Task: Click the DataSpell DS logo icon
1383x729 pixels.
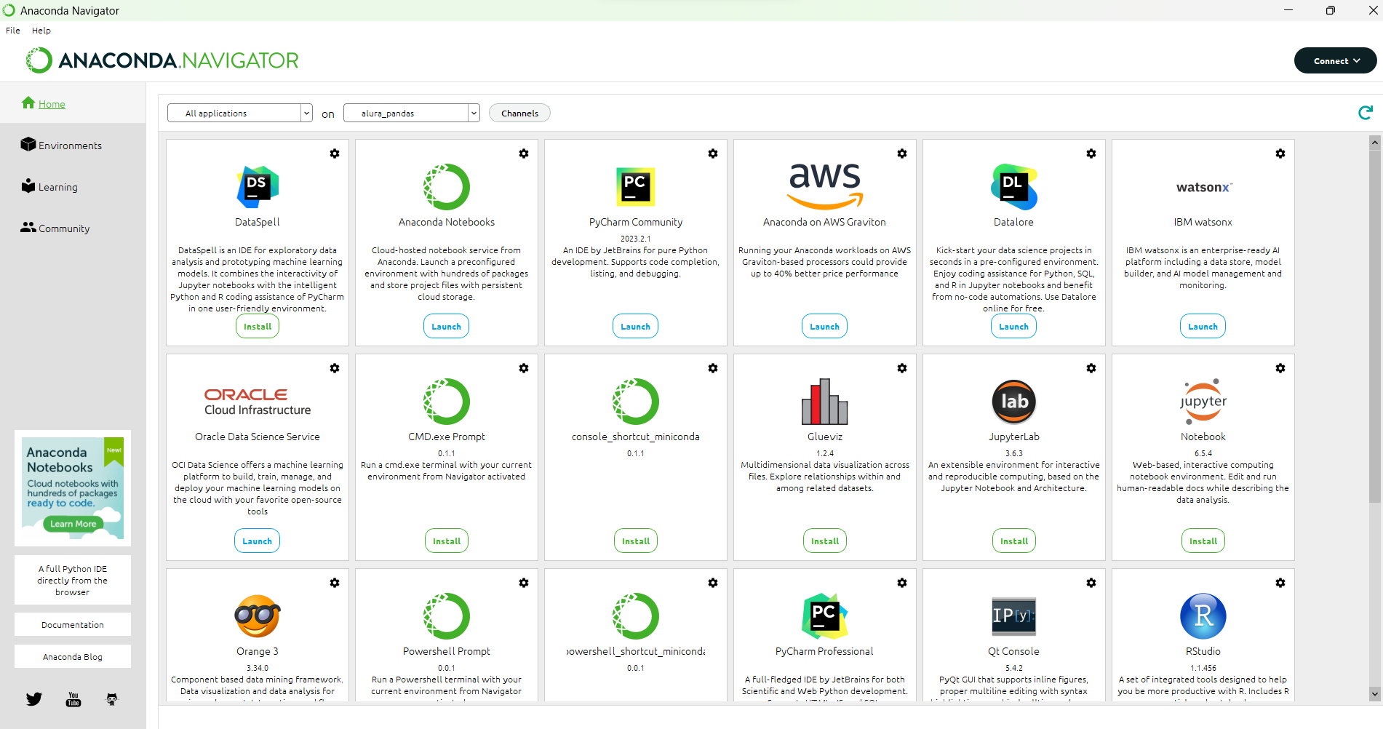Action: pos(258,187)
